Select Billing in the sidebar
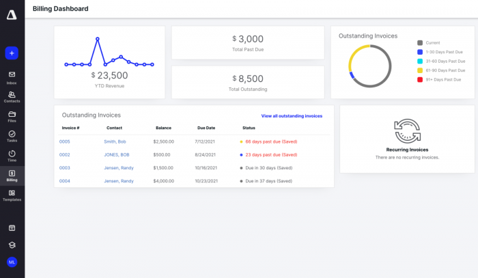The width and height of the screenshot is (478, 278). pyautogui.click(x=12, y=176)
